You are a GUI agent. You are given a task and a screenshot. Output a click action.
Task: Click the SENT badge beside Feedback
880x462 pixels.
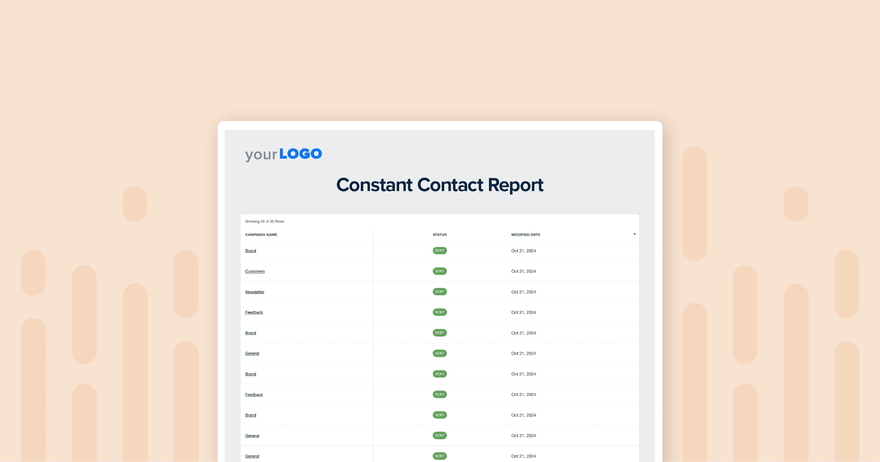(x=440, y=312)
